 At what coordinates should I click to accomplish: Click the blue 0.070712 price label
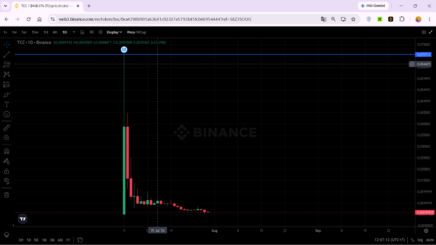423,54
